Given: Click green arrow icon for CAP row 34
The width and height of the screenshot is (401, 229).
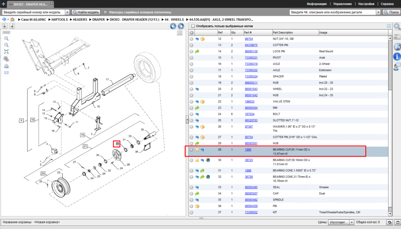Looking at the screenshot, I should [x=197, y=194].
